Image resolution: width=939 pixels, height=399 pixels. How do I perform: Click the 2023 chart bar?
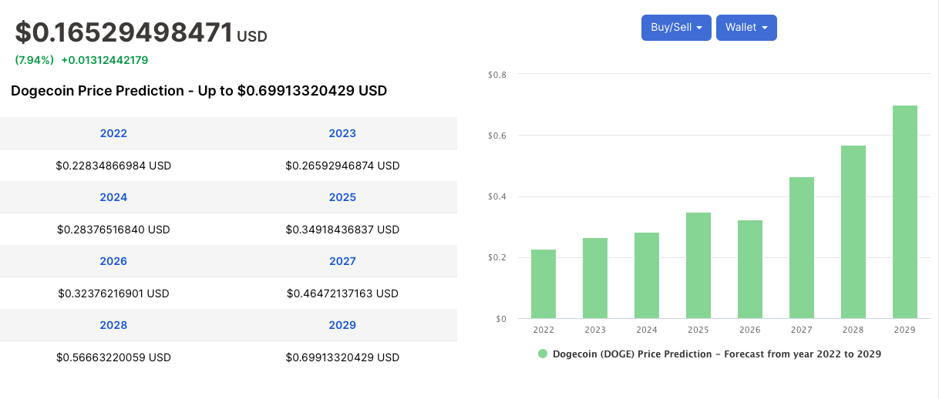pos(595,278)
